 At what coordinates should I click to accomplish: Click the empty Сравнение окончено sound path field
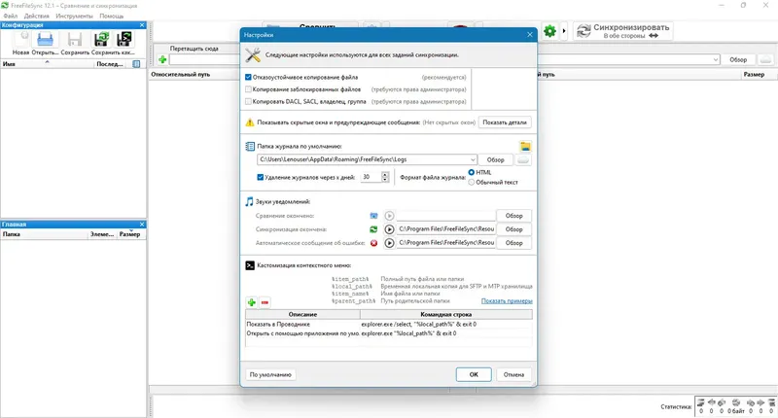(x=445, y=216)
